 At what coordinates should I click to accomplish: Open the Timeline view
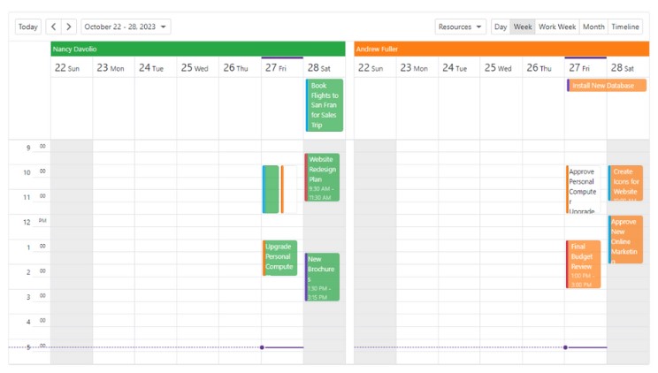(625, 27)
